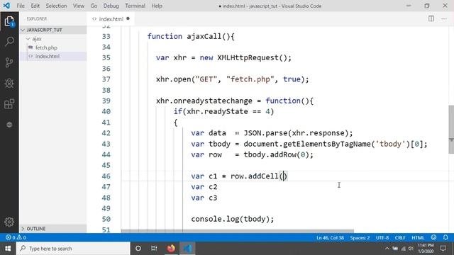Click the VS Code taskbar icon

click(187, 249)
